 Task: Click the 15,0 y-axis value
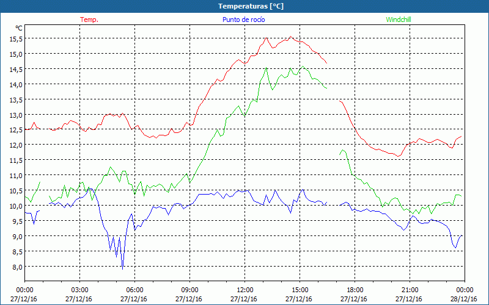click(17, 54)
